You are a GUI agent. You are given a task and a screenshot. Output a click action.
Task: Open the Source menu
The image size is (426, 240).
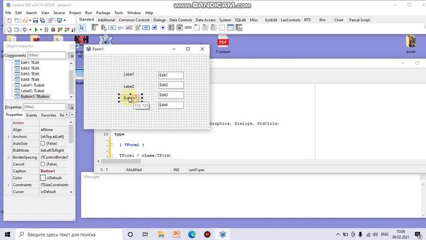click(59, 13)
